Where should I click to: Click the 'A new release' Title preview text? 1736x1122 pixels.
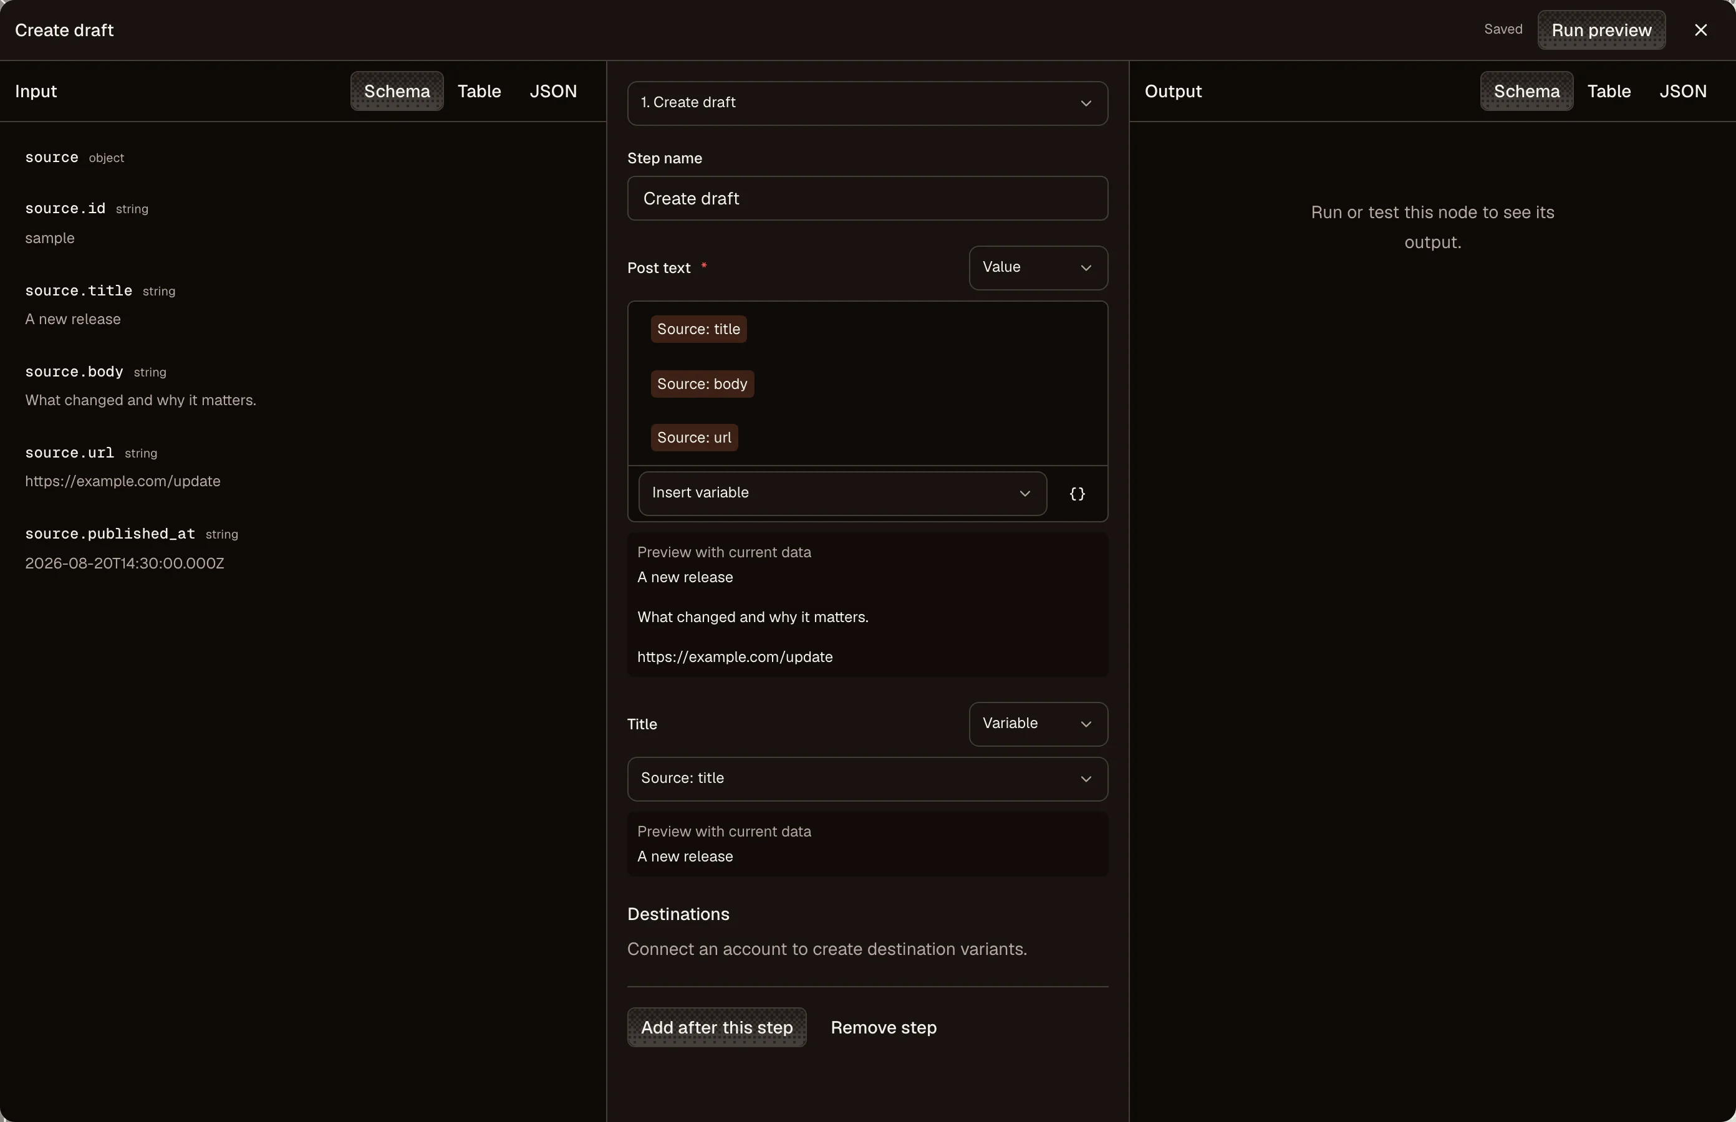point(685,857)
